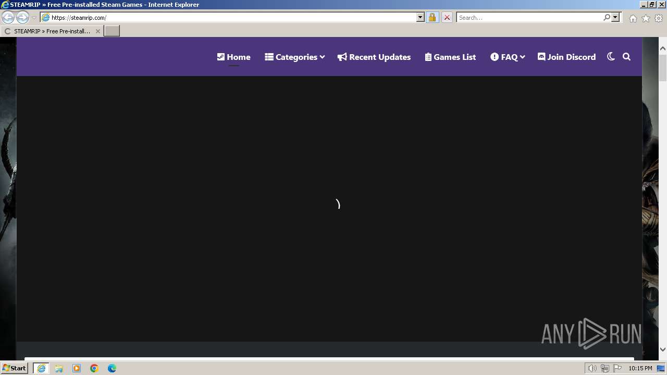Click the browser Search box
The height and width of the screenshot is (375, 667).
coord(529,18)
